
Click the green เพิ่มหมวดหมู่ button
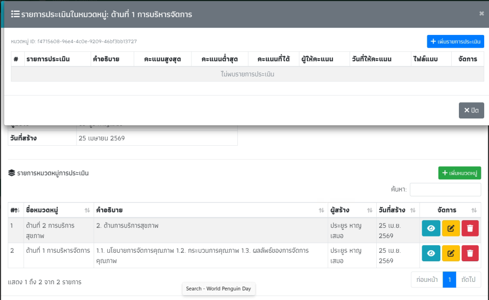pyautogui.click(x=459, y=173)
